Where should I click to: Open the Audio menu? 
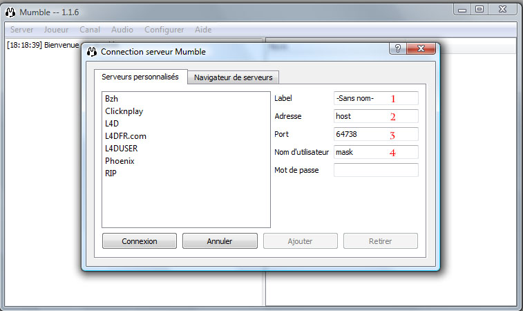pyautogui.click(x=122, y=30)
